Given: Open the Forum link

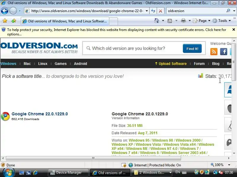Looking at the screenshot, I should tap(199, 64).
